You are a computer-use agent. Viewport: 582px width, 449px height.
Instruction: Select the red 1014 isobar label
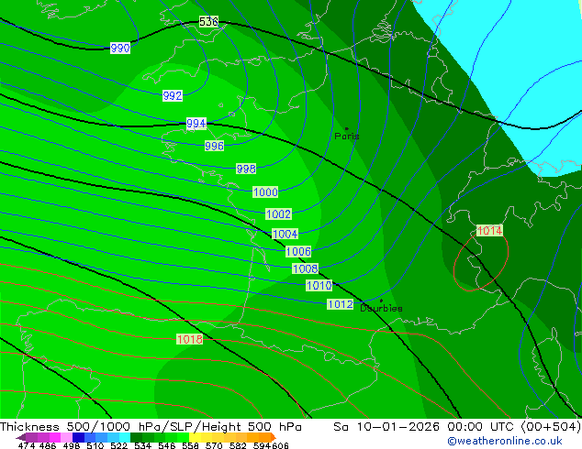coord(489,230)
